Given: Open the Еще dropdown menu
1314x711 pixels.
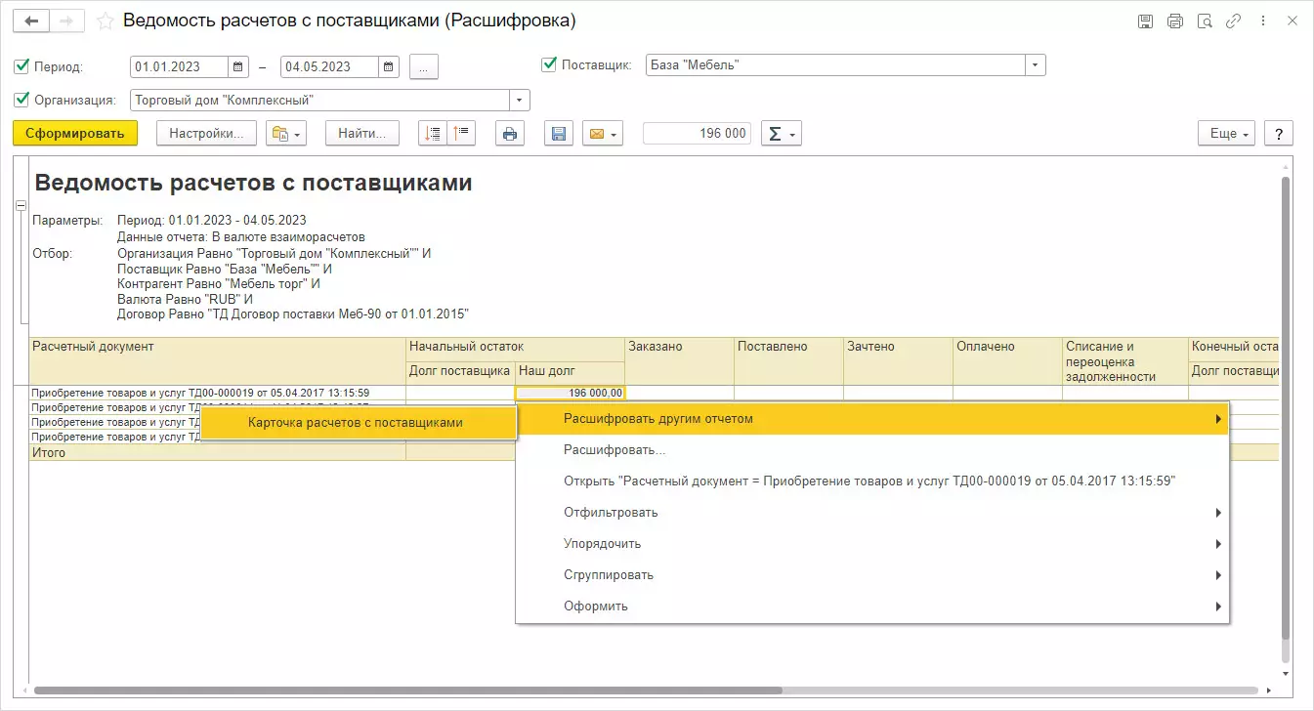Looking at the screenshot, I should click(x=1228, y=134).
